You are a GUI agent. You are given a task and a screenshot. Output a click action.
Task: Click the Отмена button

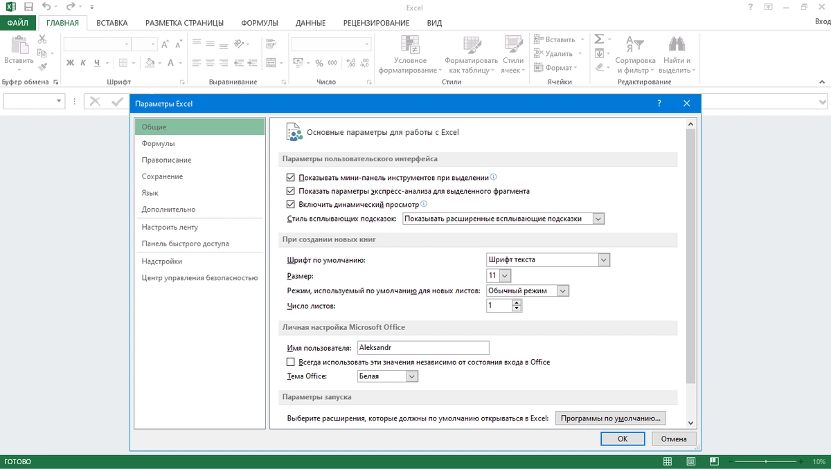[673, 439]
